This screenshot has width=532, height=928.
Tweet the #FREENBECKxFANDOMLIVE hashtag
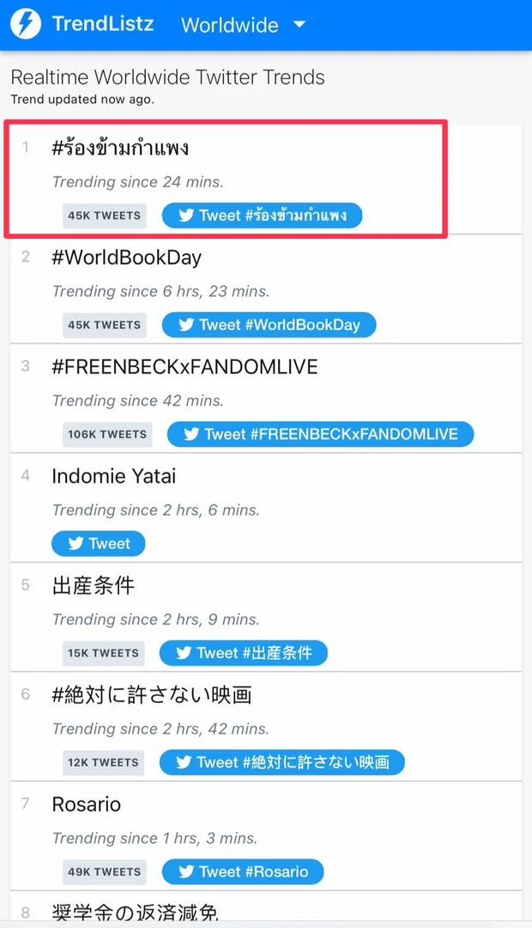click(320, 434)
